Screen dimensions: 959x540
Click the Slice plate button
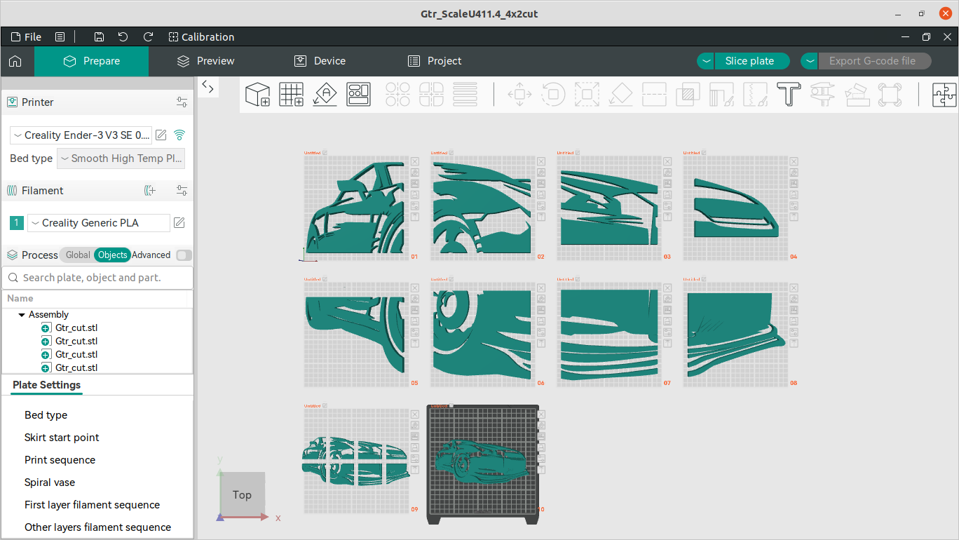click(749, 61)
